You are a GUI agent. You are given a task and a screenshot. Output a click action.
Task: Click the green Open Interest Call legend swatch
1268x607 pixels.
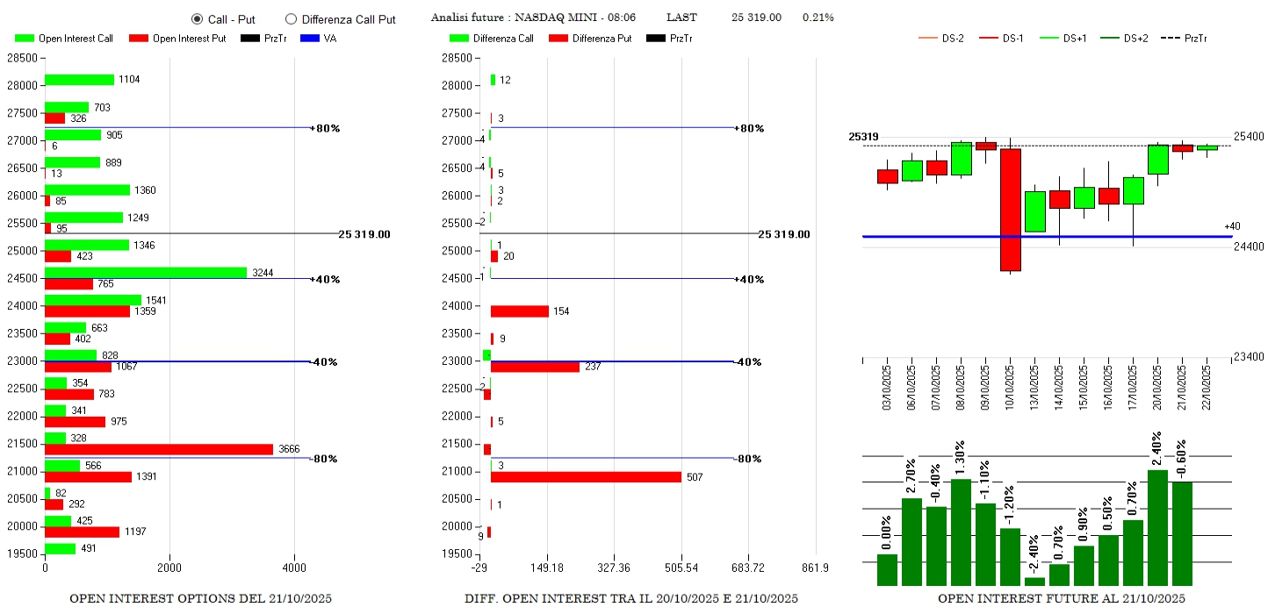click(x=25, y=39)
